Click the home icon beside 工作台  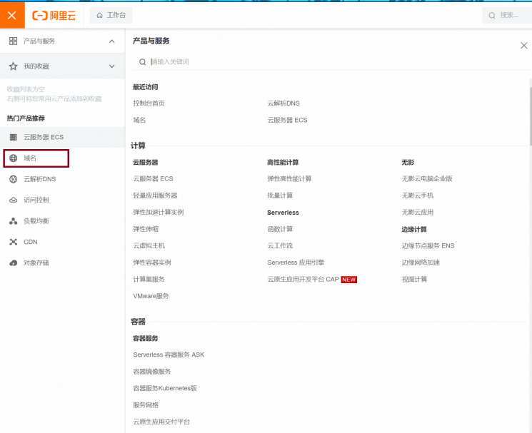pos(100,15)
